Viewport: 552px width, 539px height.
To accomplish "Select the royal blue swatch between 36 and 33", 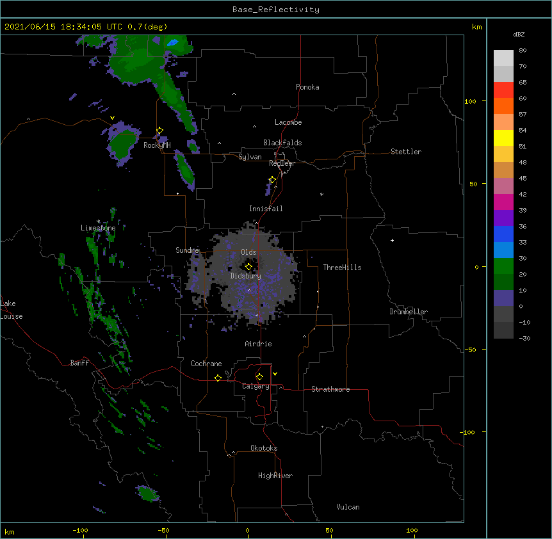I will tap(503, 234).
